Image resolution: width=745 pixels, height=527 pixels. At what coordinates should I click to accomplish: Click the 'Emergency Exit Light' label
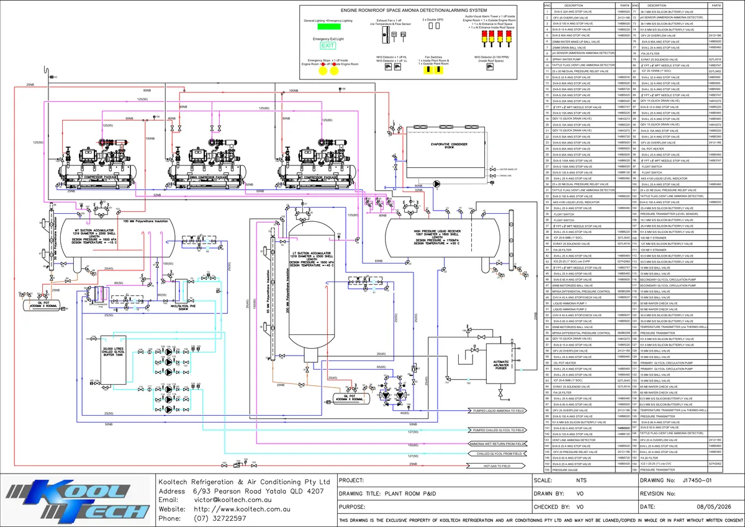pyautogui.click(x=327, y=38)
